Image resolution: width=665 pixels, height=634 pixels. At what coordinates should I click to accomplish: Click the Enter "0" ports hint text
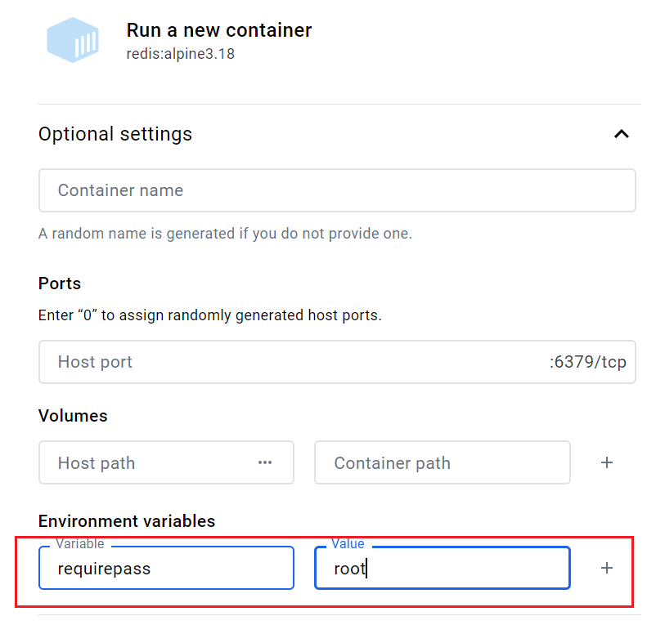[209, 315]
